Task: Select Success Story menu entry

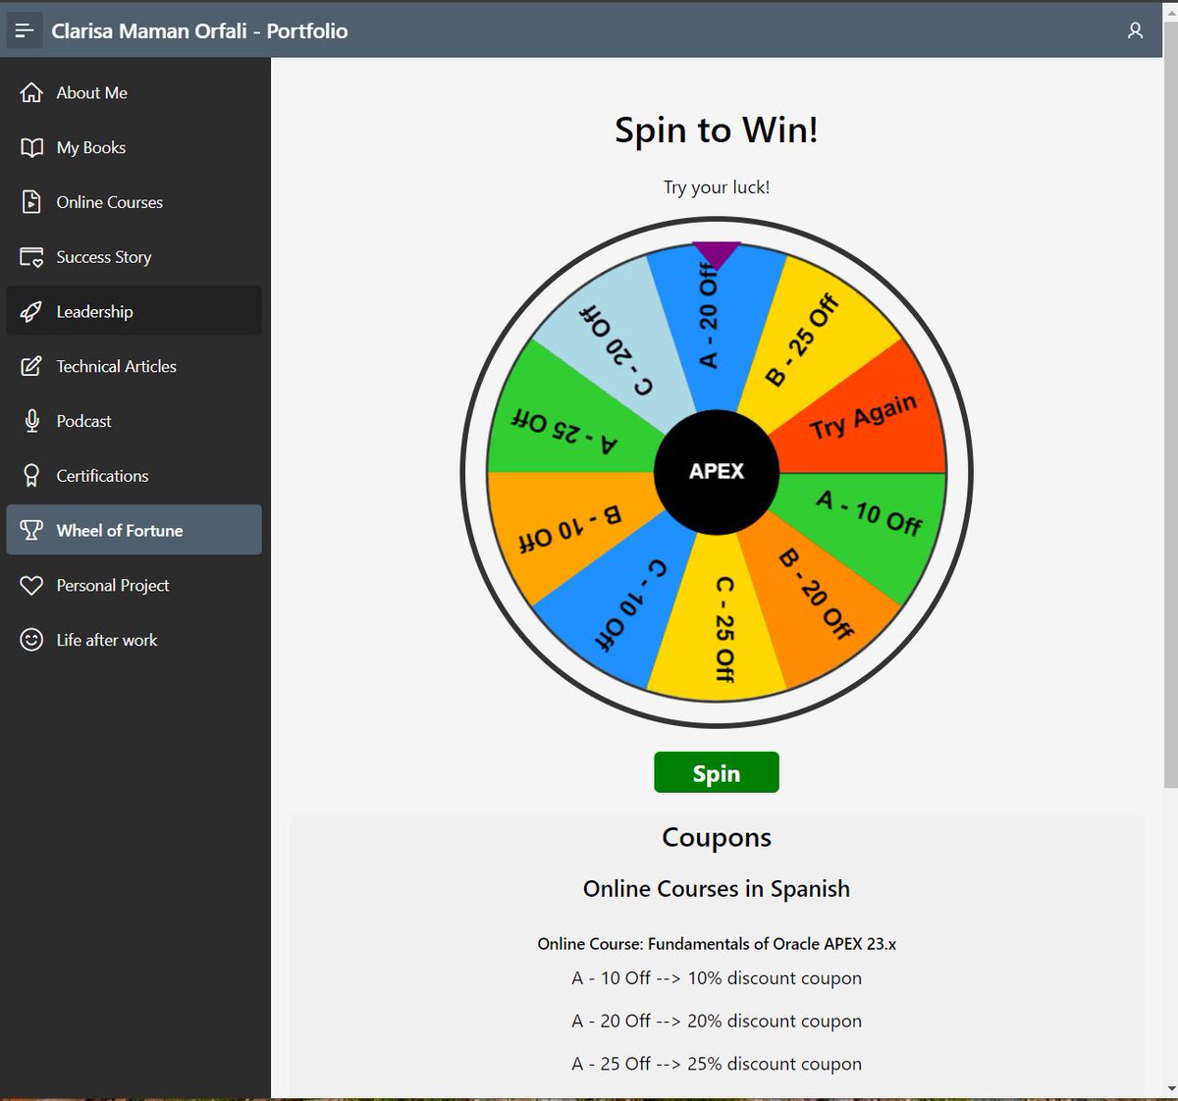Action: [x=134, y=257]
